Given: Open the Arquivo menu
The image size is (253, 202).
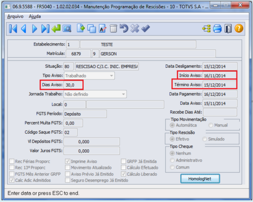Looking at the screenshot, I should [x=16, y=17].
